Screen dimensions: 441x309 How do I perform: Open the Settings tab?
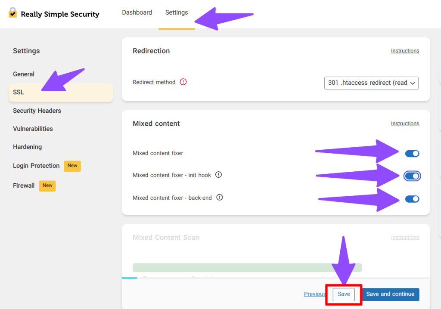(x=177, y=12)
